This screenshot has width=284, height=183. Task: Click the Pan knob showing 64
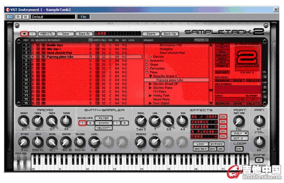tap(259, 121)
